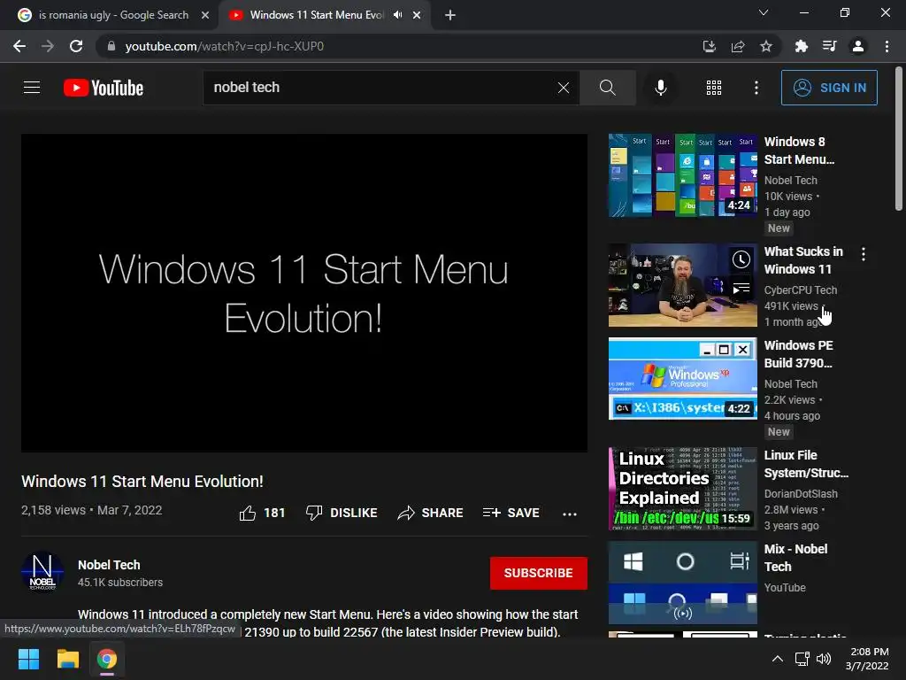The width and height of the screenshot is (906, 680).
Task: Install app from address bar icon
Action: pyautogui.click(x=709, y=46)
